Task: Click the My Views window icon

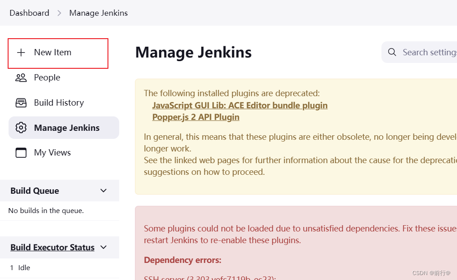Action: click(x=21, y=153)
